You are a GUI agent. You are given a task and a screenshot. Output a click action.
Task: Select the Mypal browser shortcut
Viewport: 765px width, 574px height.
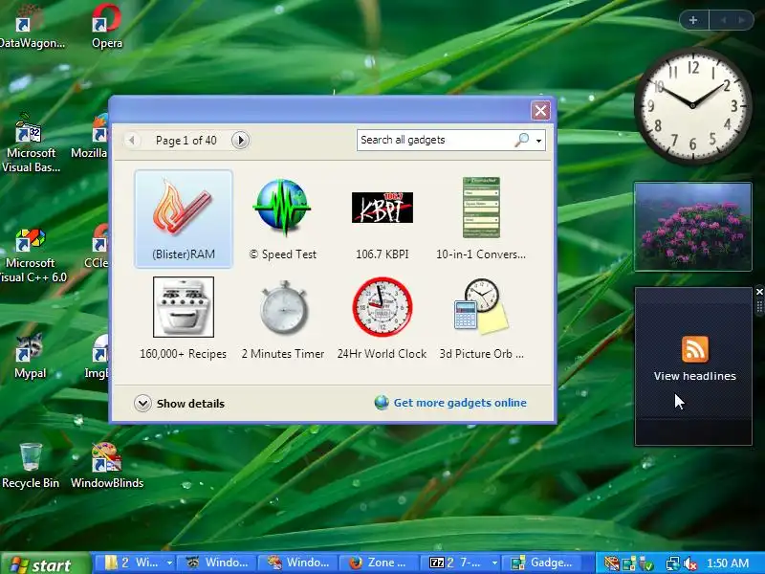(x=30, y=356)
